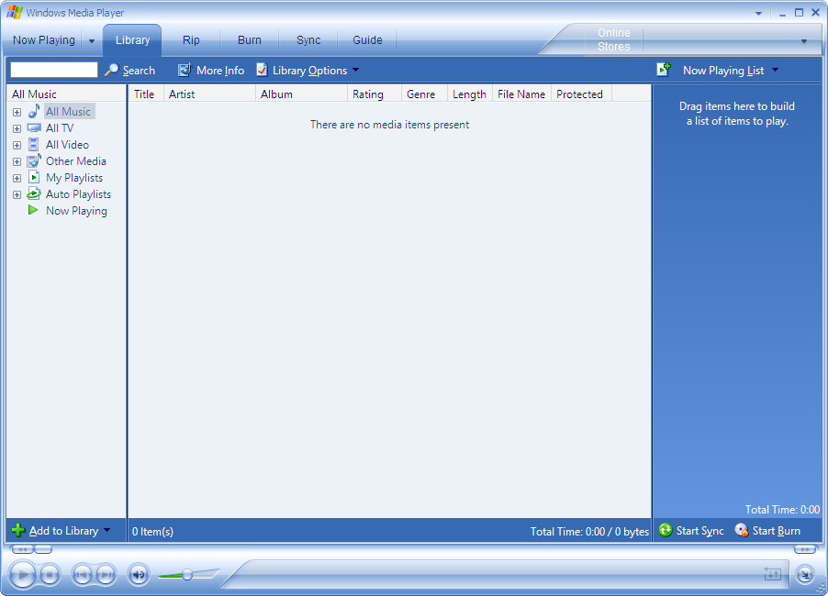This screenshot has width=828, height=596.
Task: Sort by the Album column header
Action: click(301, 94)
